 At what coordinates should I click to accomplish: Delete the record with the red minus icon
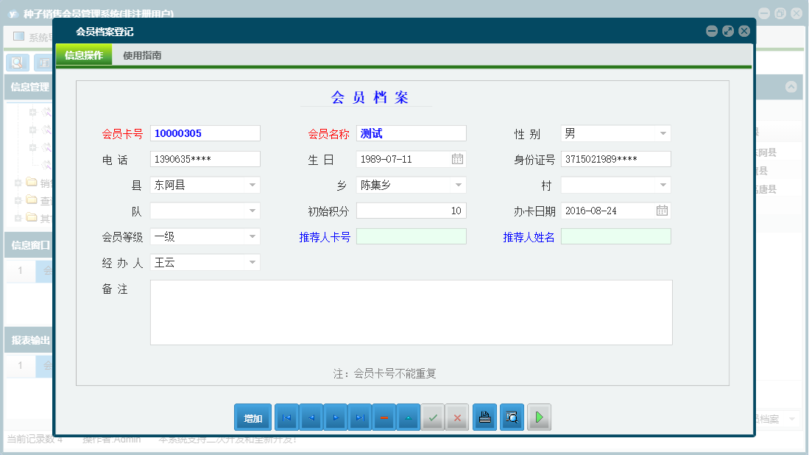point(384,417)
